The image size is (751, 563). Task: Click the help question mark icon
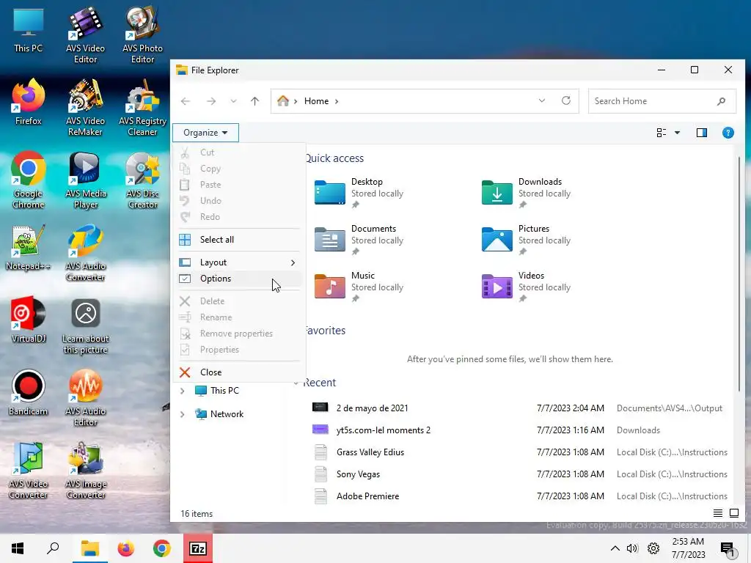[x=728, y=133]
